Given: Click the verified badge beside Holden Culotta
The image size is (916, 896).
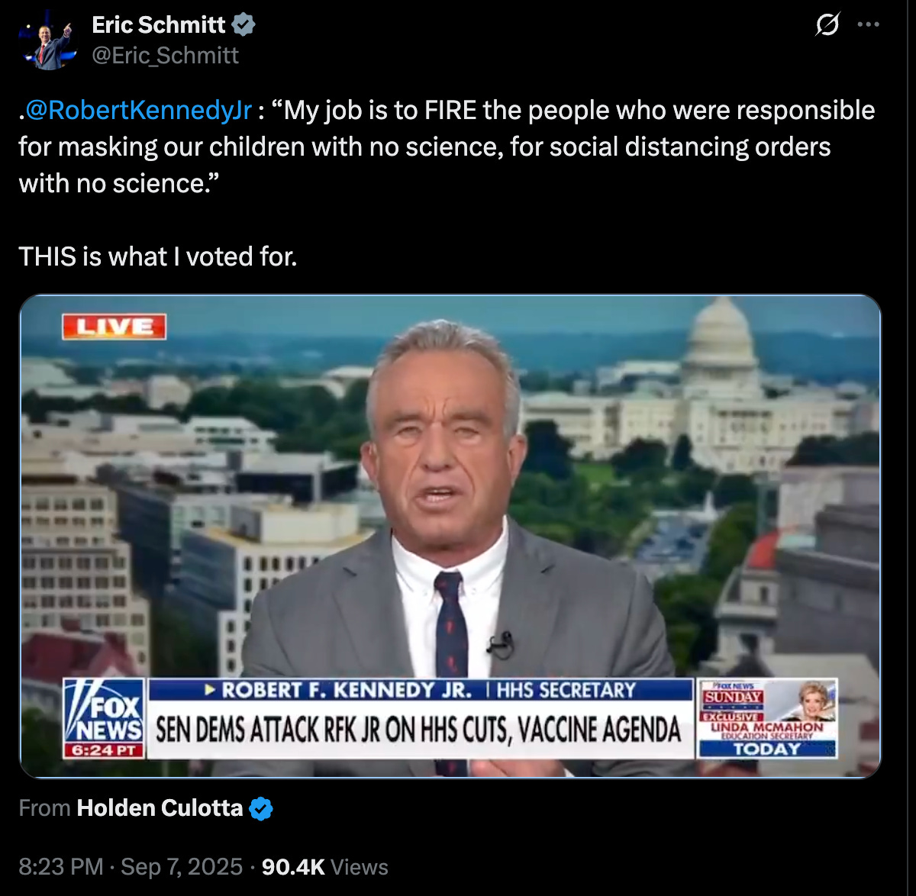Looking at the screenshot, I should [261, 808].
